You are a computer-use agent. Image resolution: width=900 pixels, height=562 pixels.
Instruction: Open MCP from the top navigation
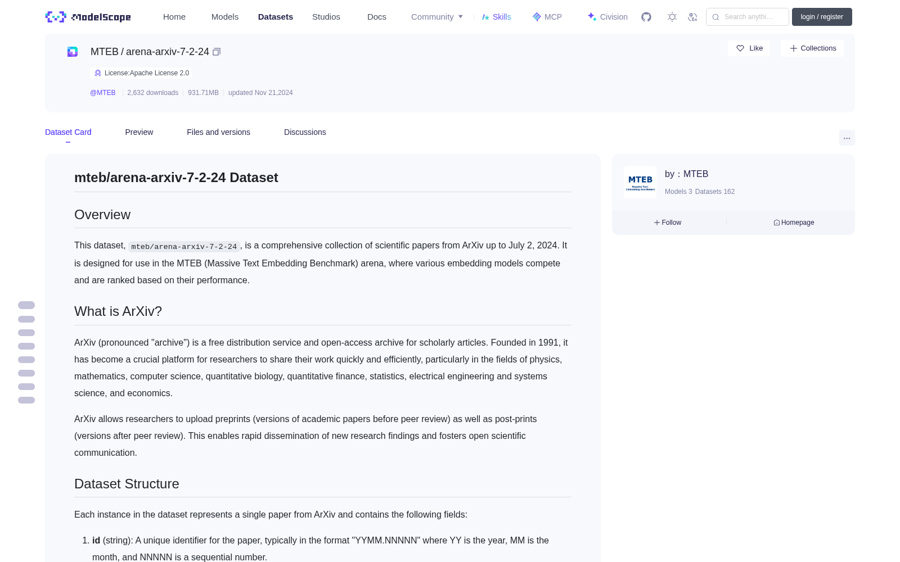547,17
